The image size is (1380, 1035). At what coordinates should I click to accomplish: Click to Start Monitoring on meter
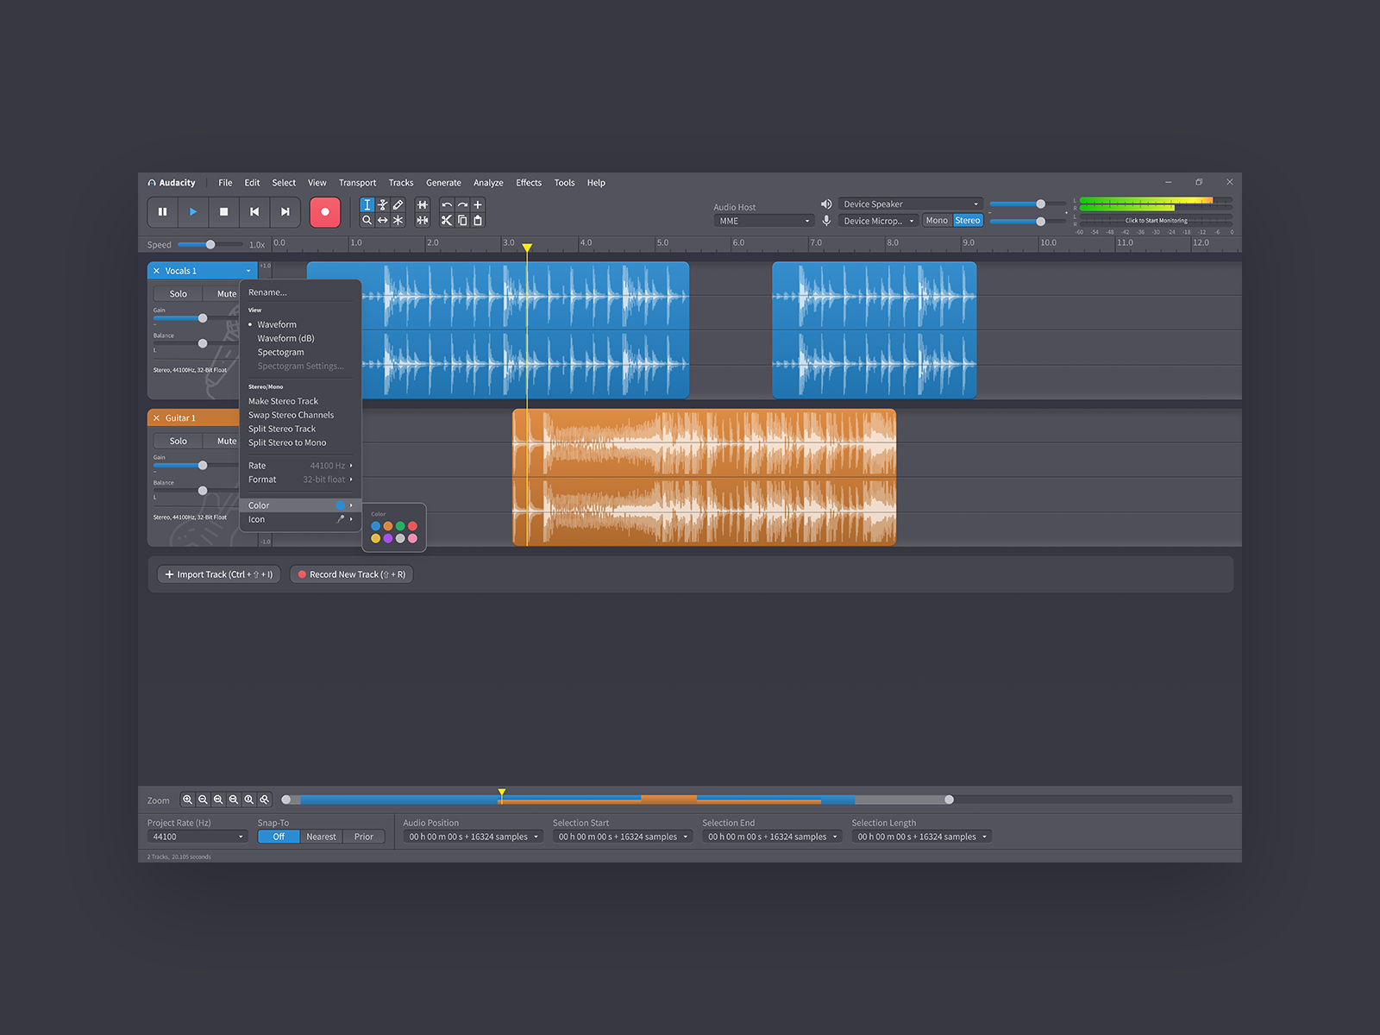1156,220
